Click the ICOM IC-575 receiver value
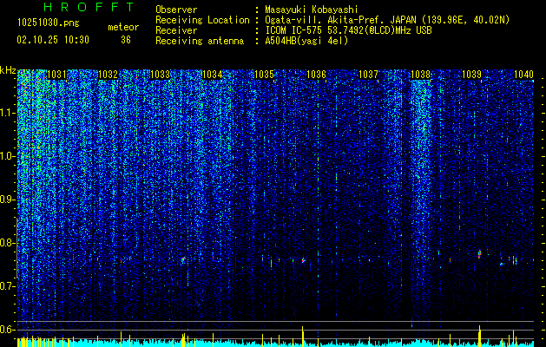 [x=348, y=30]
